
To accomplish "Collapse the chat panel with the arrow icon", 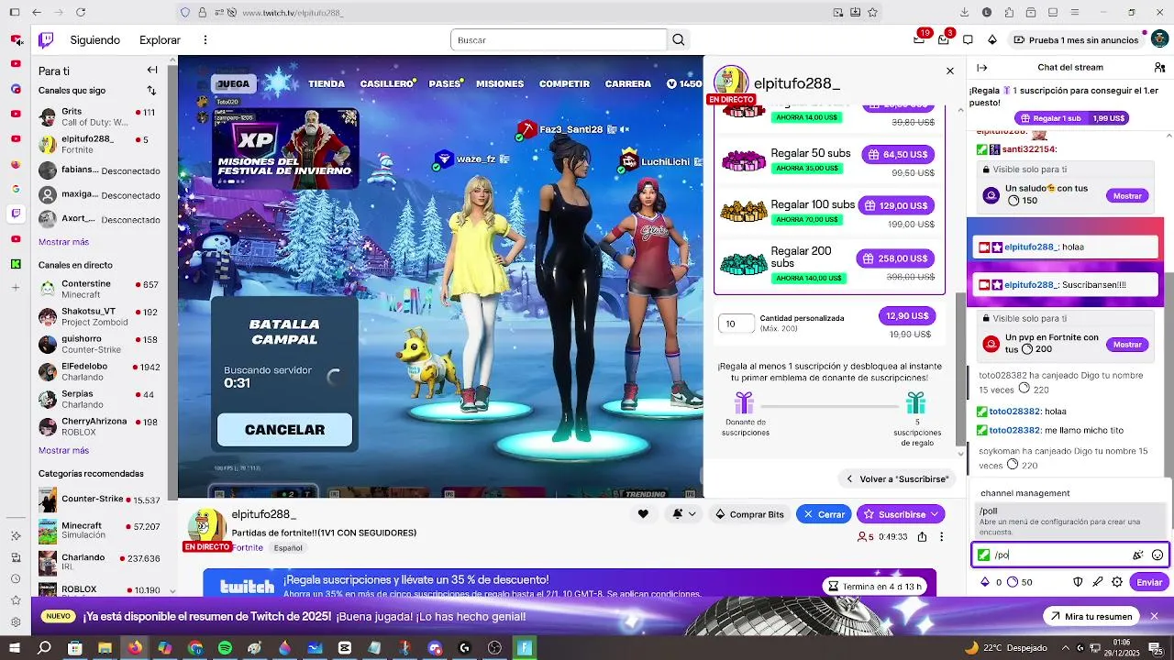I will click(982, 67).
